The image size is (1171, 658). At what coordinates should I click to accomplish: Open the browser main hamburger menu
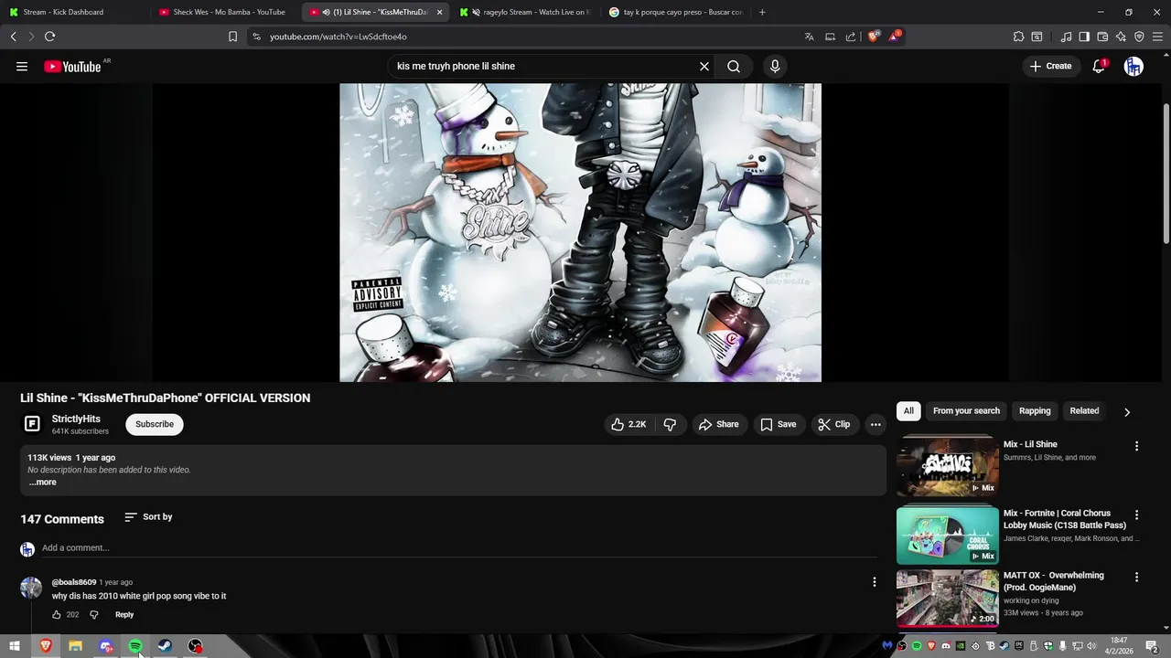click(x=1157, y=37)
